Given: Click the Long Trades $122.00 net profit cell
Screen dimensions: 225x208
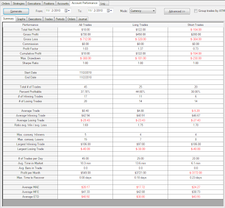Looking at the screenshot, I should click(x=141, y=30).
